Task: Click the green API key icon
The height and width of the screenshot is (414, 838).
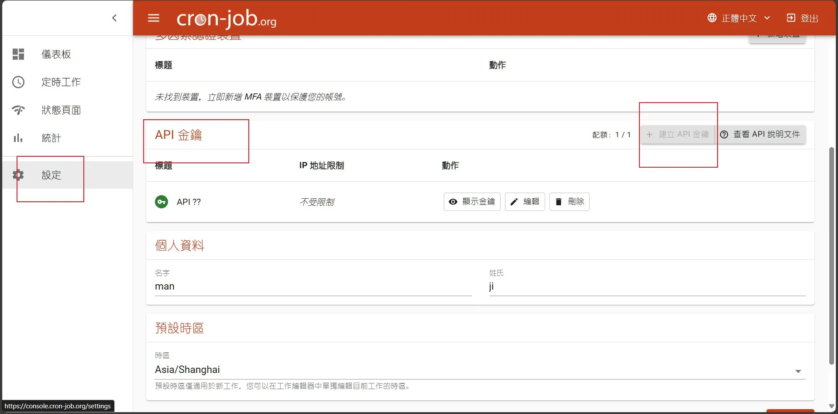Action: pos(161,202)
